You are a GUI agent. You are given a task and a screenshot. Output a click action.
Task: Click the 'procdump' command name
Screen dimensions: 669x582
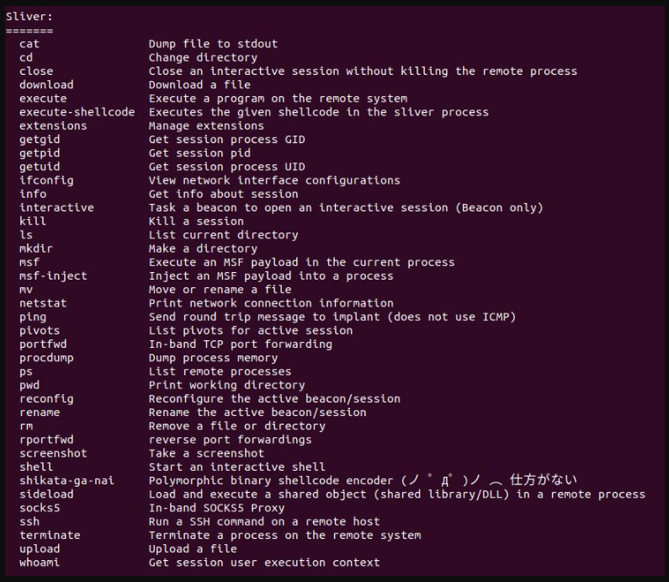pos(46,357)
